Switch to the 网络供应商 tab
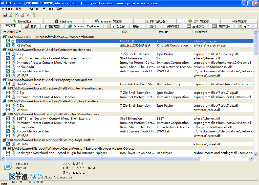Image resolution: width=259 pixels, height=185 pixels. 239,21
